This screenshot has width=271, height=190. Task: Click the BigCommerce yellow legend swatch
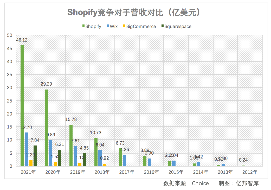124,26
